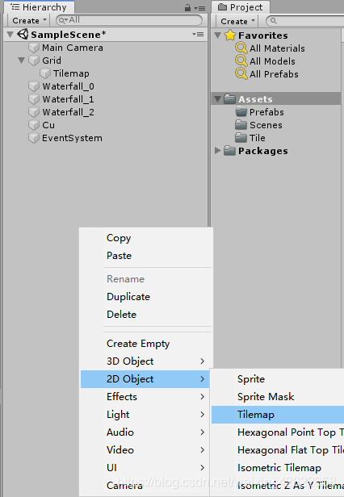Click the Packages folder icon
The image size is (344, 497).
coord(229,151)
